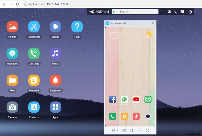
Task: Tap the green Saavn icon in phone preview
Action: (148, 99)
